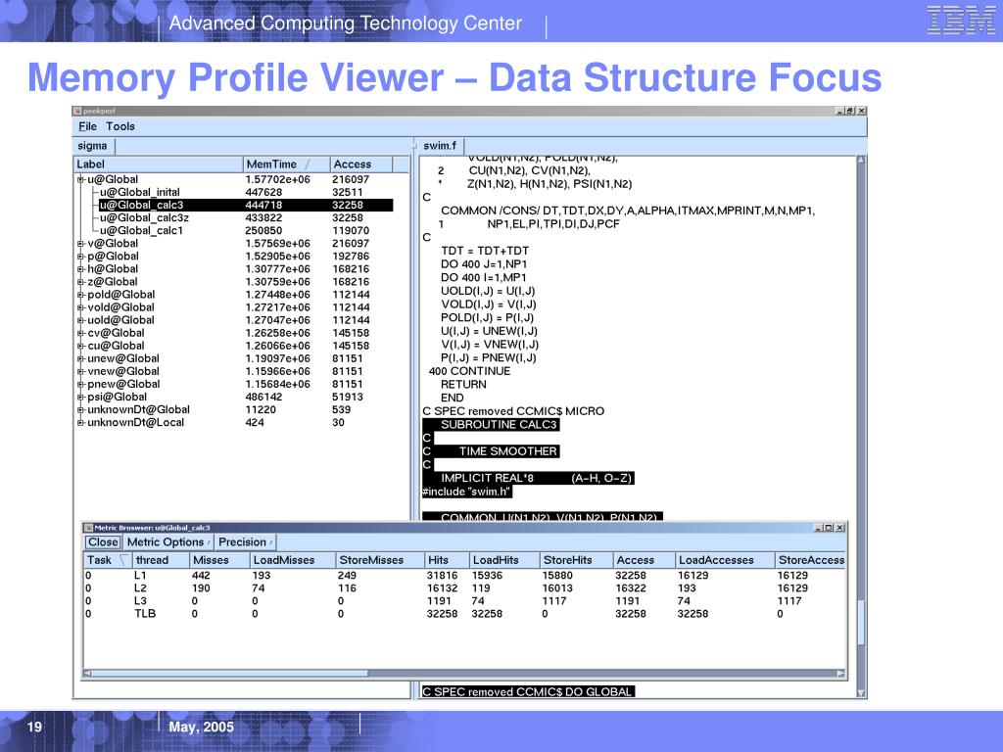The width and height of the screenshot is (1003, 752).
Task: Click the Access column header in Metric Browser
Action: [644, 560]
